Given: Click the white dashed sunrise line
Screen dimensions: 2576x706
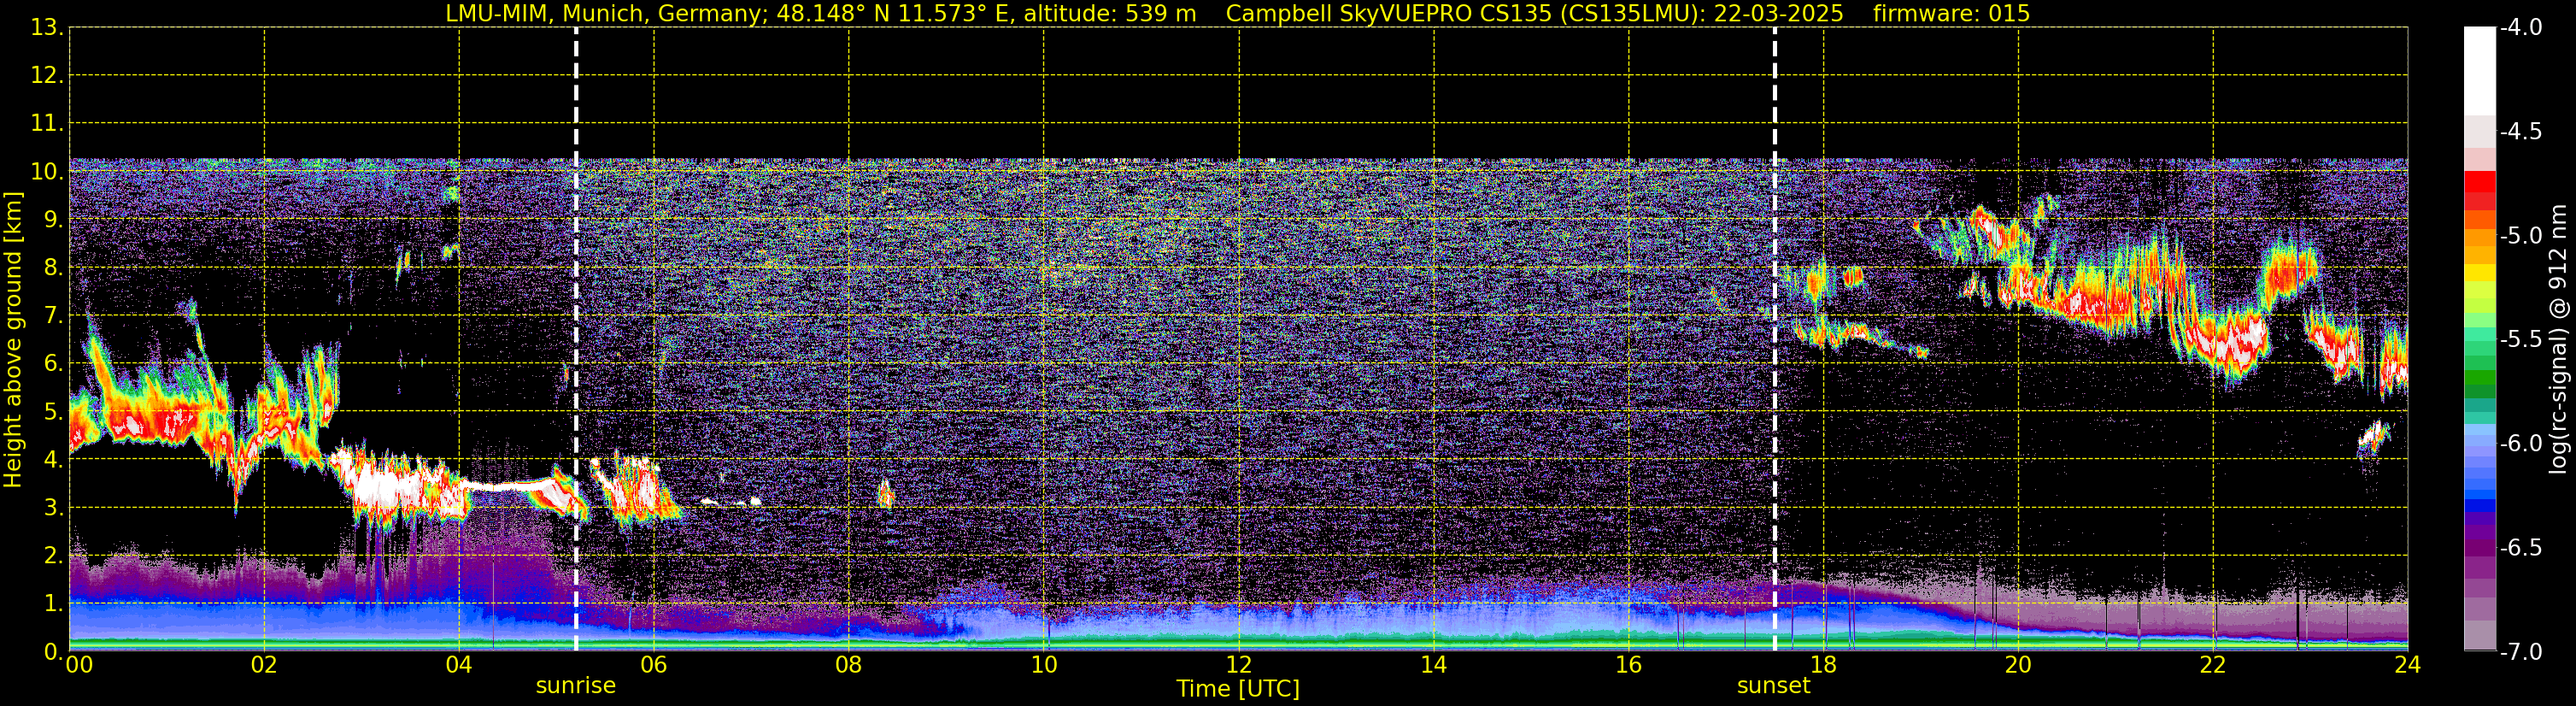Looking at the screenshot, I should pyautogui.click(x=576, y=339).
